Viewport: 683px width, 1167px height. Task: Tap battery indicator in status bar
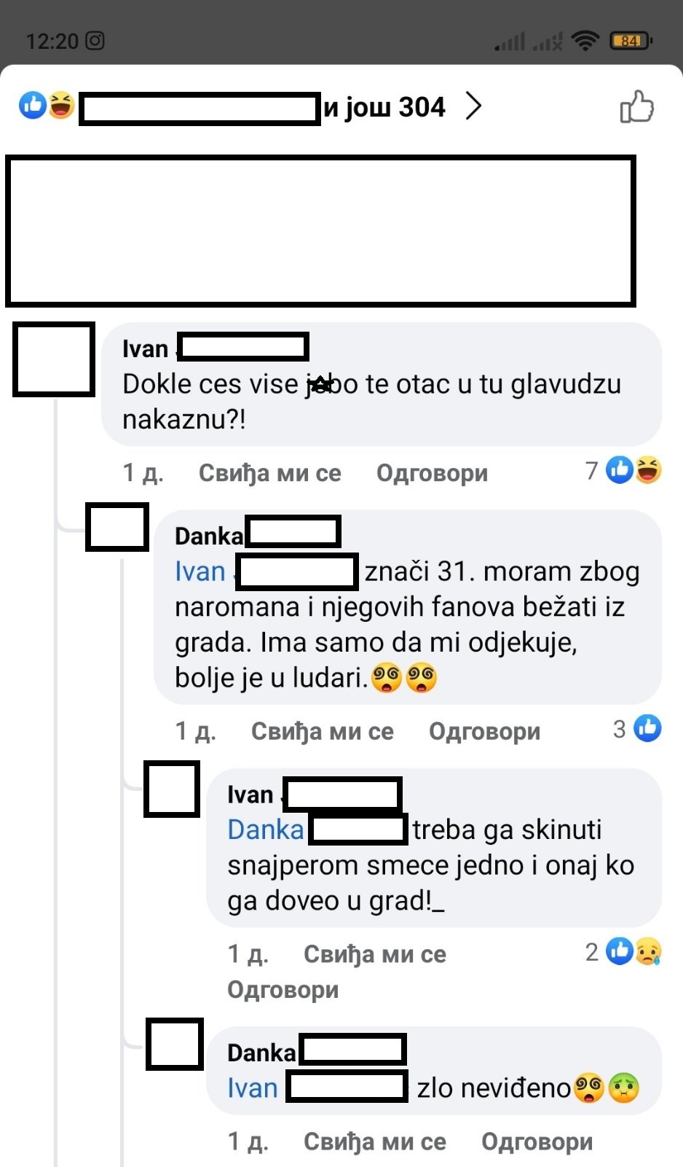point(631,41)
